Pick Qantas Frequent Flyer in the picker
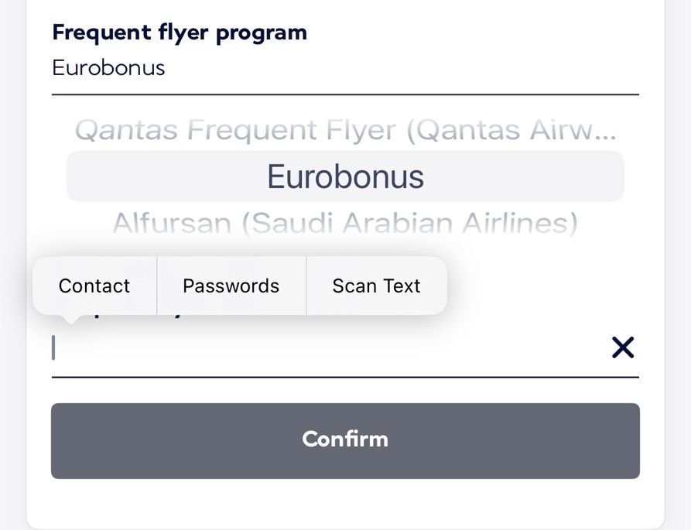Image resolution: width=691 pixels, height=530 pixels. [x=345, y=132]
